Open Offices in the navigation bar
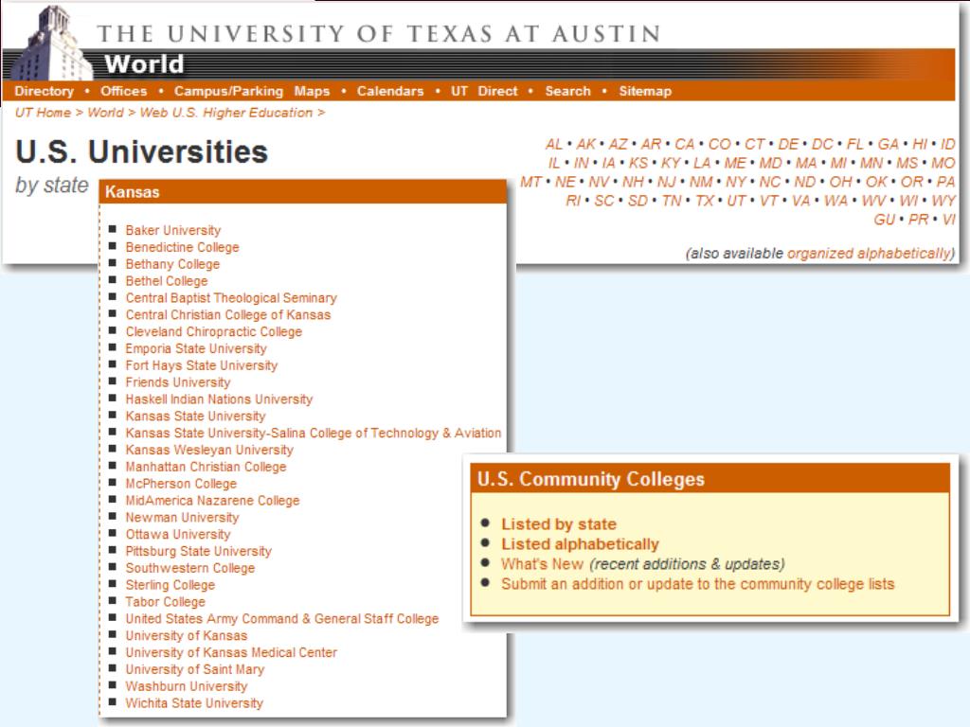The image size is (970, 727). [x=124, y=91]
